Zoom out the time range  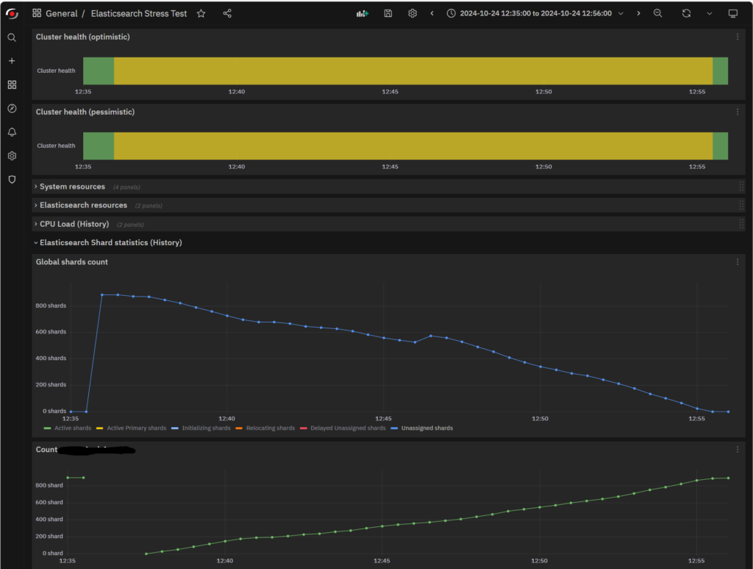coord(658,13)
